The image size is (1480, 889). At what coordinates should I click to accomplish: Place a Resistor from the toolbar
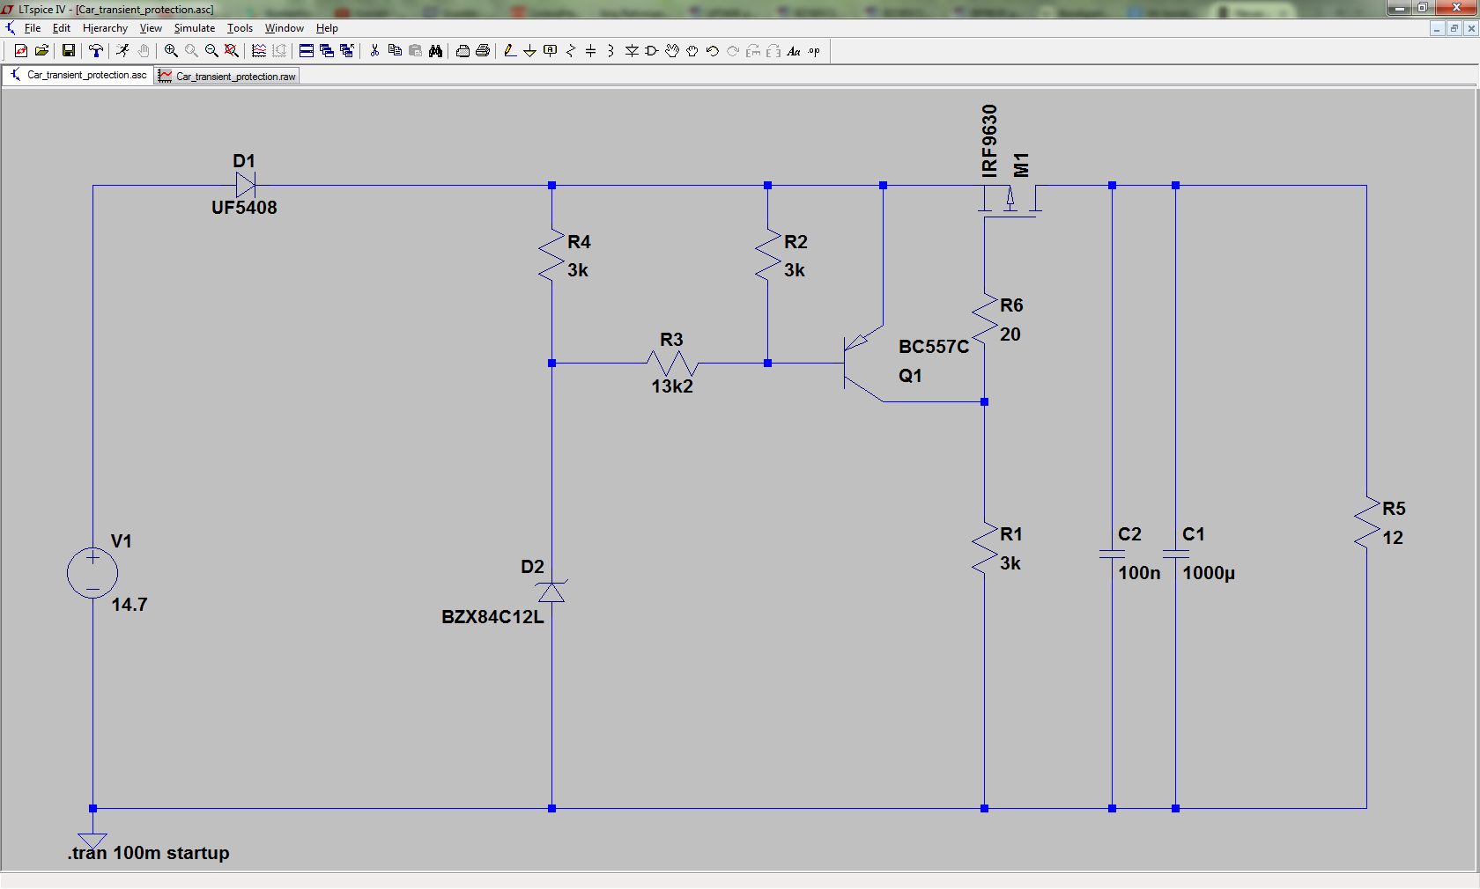571,51
